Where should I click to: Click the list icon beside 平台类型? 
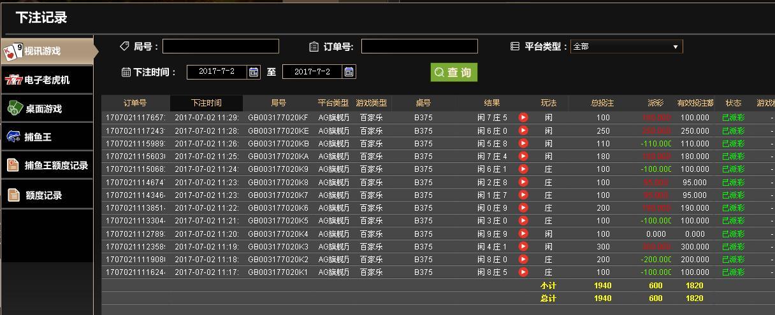click(x=515, y=46)
